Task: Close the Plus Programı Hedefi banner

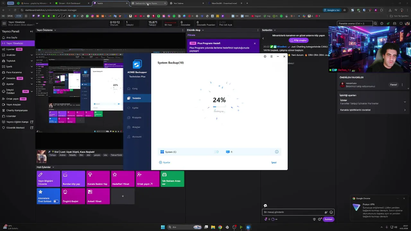Action: [x=255, y=43]
